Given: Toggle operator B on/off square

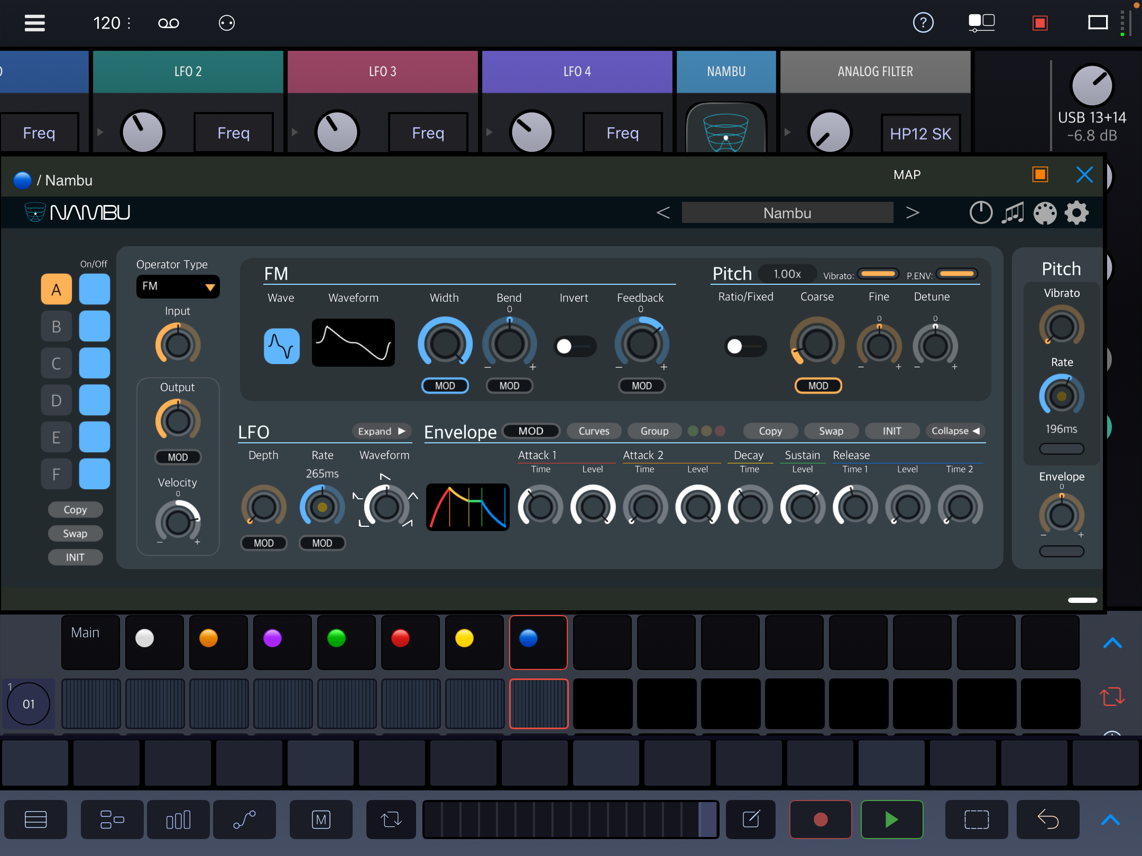Looking at the screenshot, I should (x=95, y=326).
